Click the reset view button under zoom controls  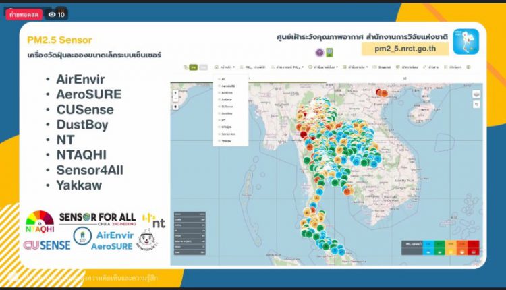(x=175, y=105)
